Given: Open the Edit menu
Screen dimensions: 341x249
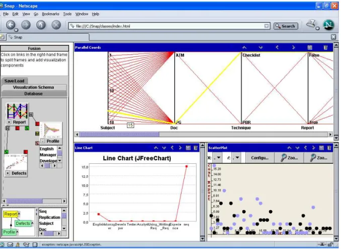Looking at the screenshot, I should [x=15, y=14].
